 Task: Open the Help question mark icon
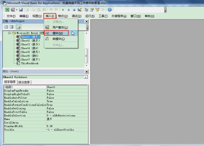click(x=110, y=10)
